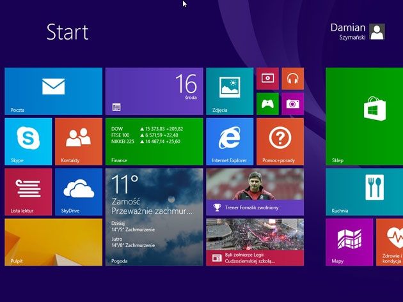Click the Jutro forecast in weather tile
The width and height of the screenshot is (403, 302).
[x=133, y=242]
